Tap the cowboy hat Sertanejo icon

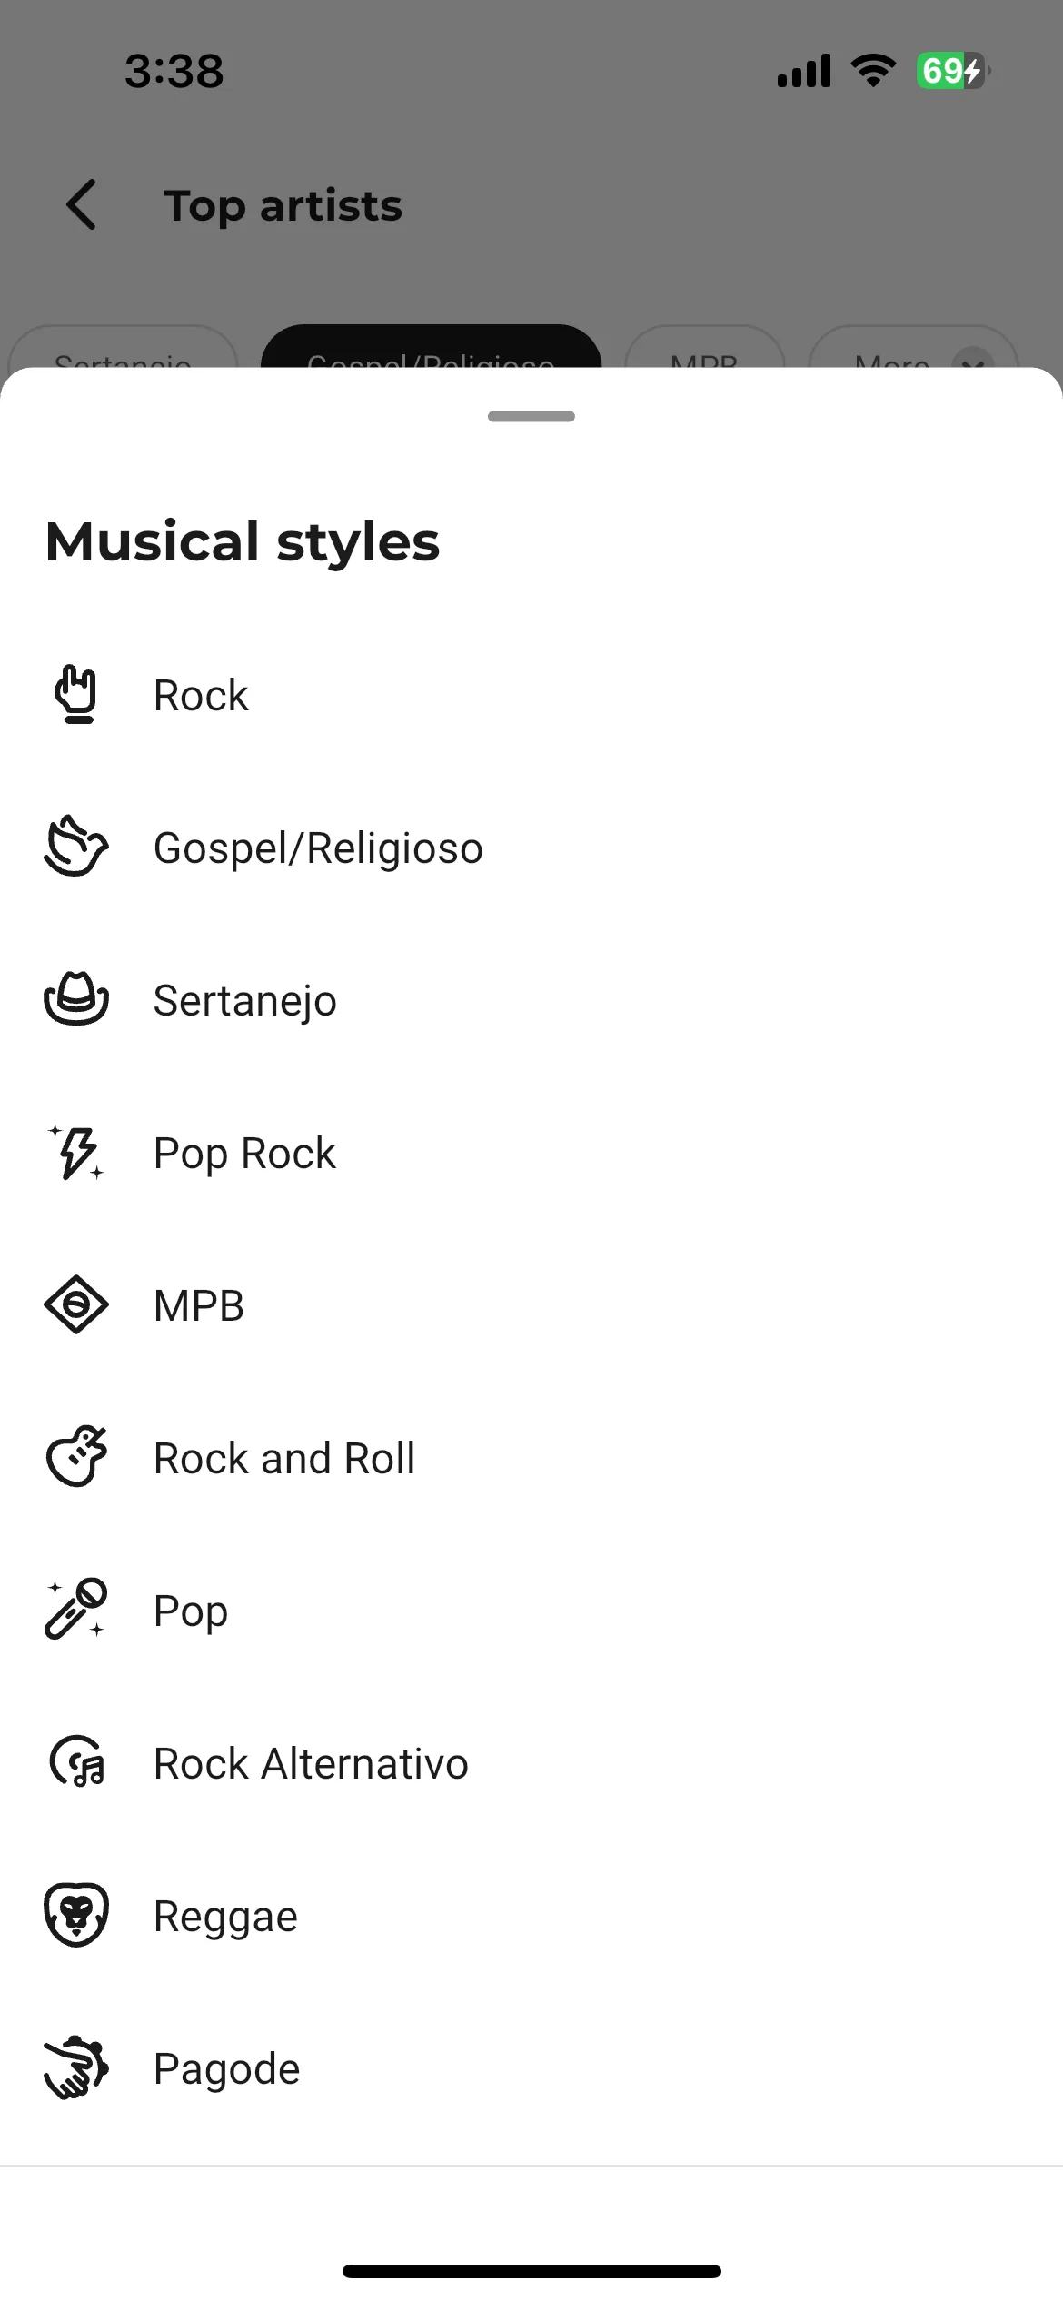[x=76, y=999]
